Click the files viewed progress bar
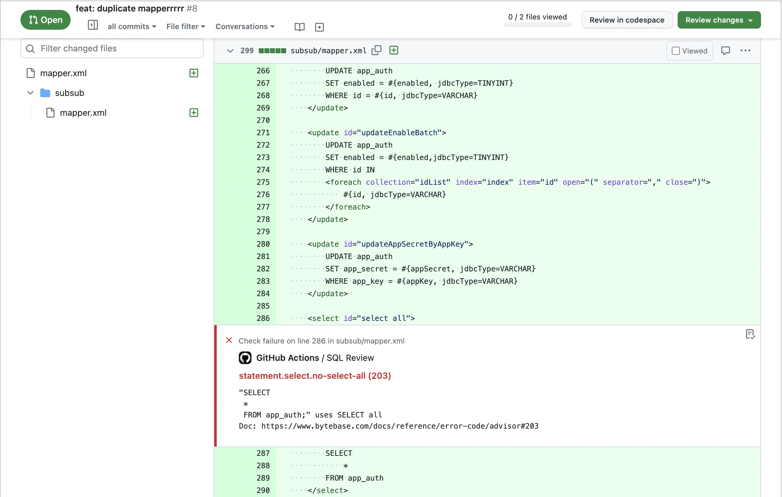782x497 pixels. (x=537, y=25)
